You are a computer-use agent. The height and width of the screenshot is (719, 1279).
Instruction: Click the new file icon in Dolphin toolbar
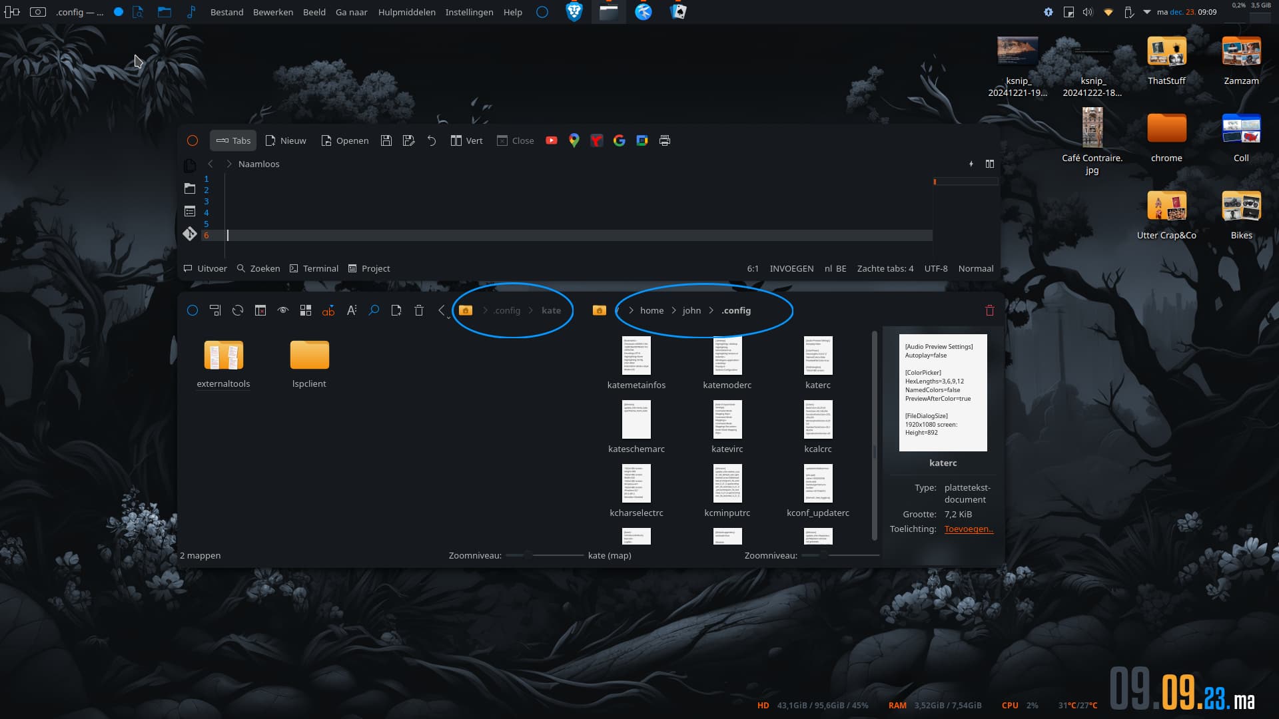(x=396, y=310)
